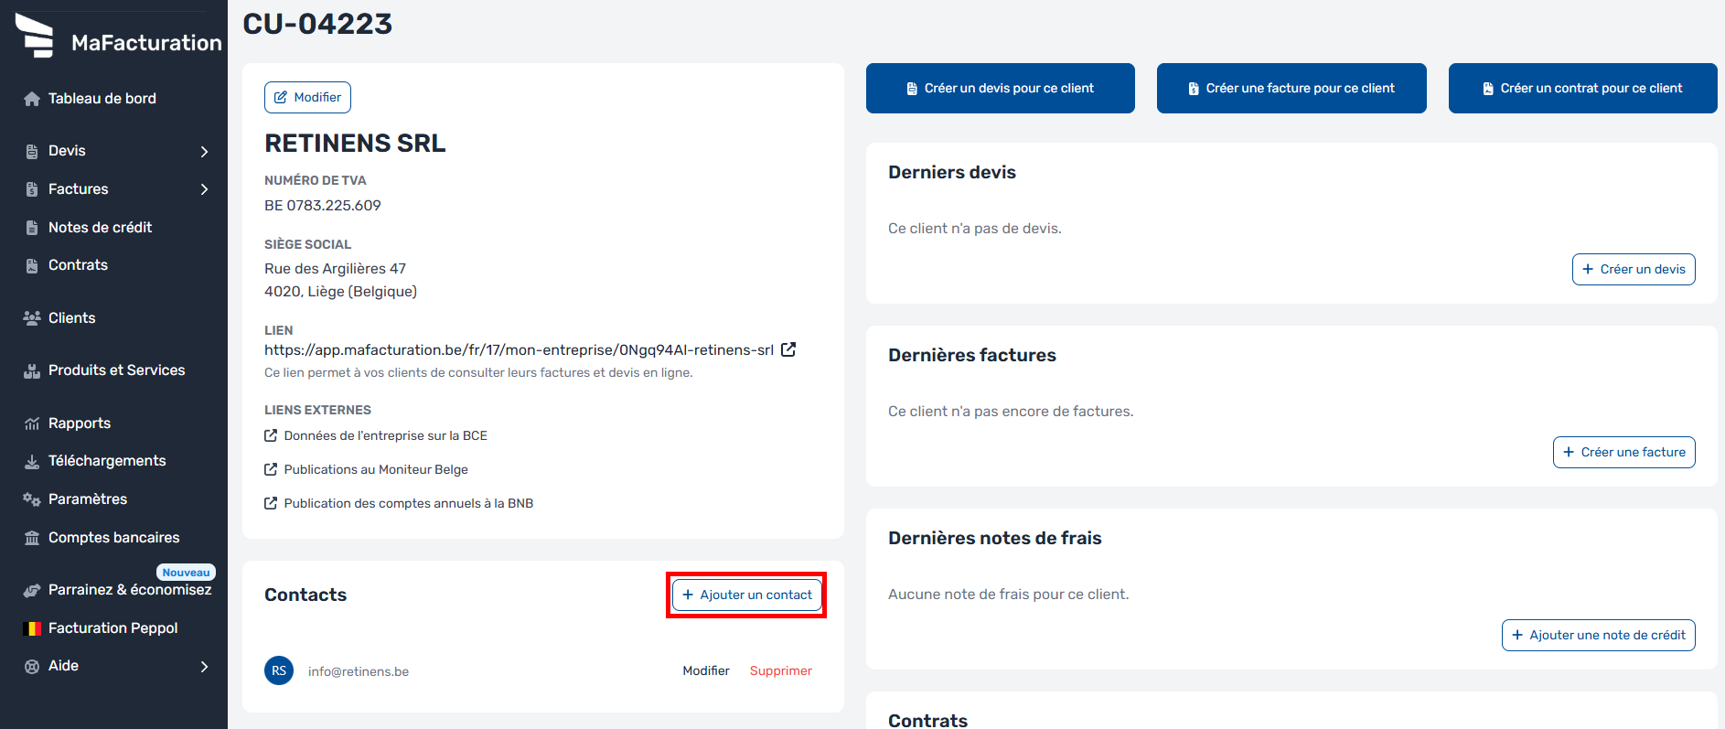This screenshot has height=729, width=1725.
Task: Click the Devis document icon in the sidebar
Action: click(32, 151)
